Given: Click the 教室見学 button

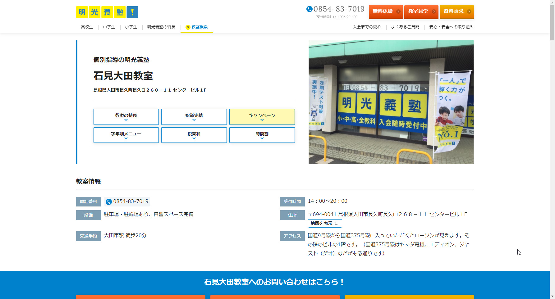Looking at the screenshot, I should pyautogui.click(x=421, y=12).
